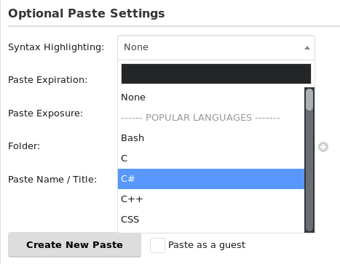Select CSS syntax highlighting
Viewport: 340px width, 264px height.
[x=211, y=220]
